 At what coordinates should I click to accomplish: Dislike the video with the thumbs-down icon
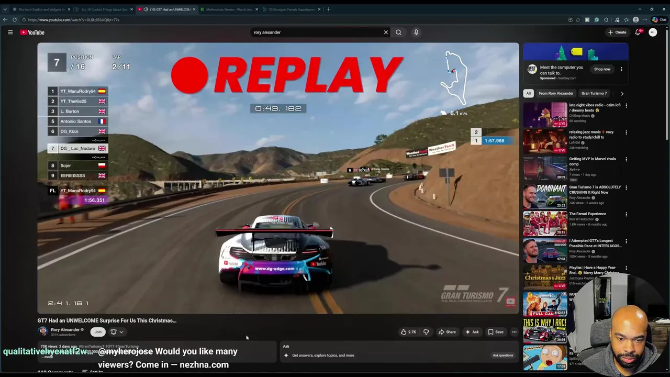click(426, 332)
